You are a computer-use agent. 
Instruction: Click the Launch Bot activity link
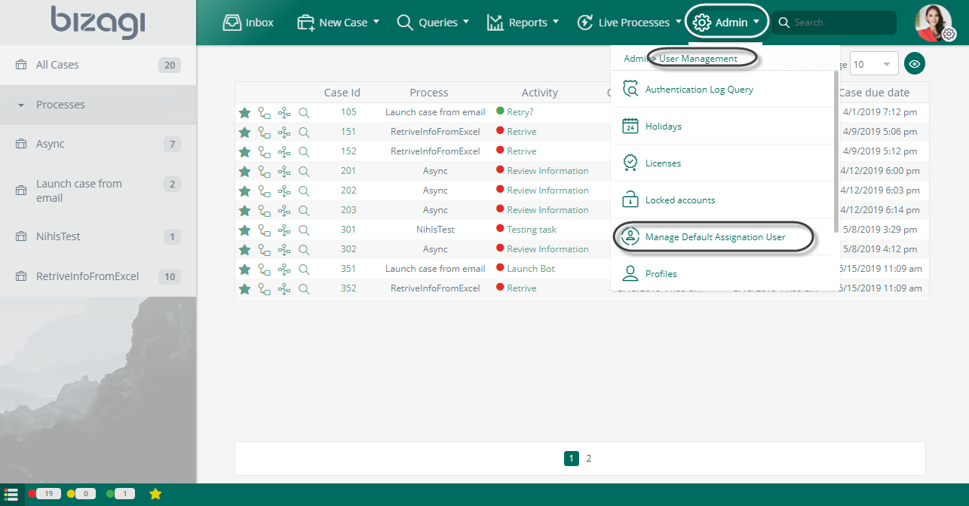pos(531,269)
